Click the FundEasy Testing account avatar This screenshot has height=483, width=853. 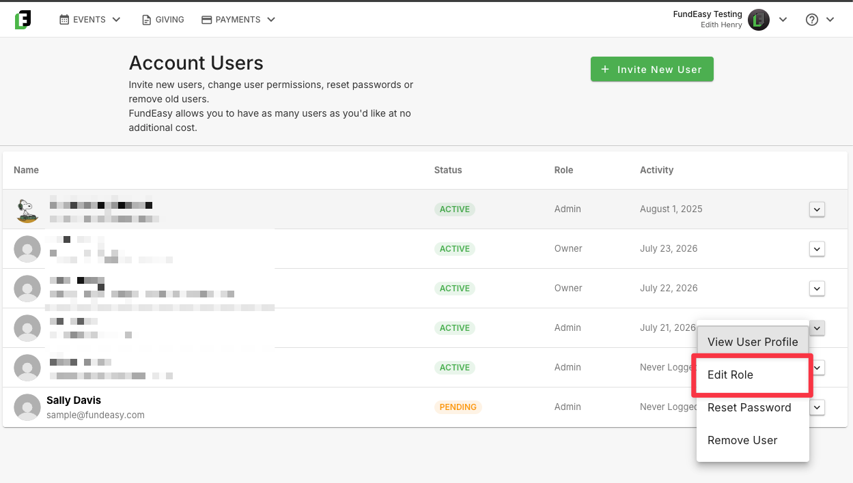pos(759,20)
